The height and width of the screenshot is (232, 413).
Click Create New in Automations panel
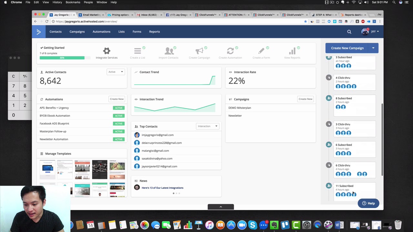(117, 99)
